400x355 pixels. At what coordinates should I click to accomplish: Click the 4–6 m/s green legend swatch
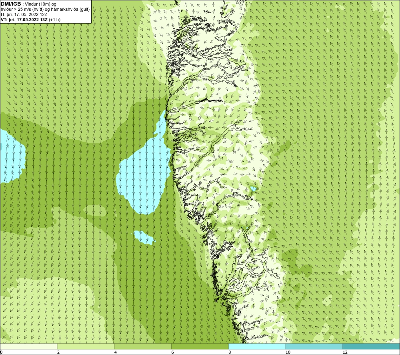pos(143,346)
